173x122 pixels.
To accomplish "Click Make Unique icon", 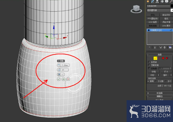I will [161, 47].
